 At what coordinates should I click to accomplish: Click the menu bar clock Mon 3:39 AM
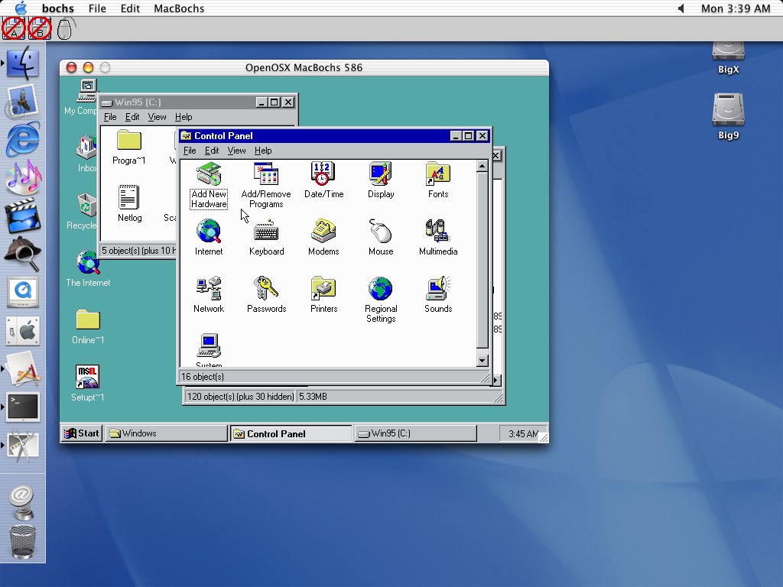tap(735, 8)
